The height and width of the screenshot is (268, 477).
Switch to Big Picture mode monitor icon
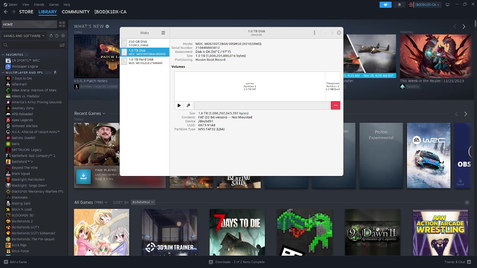click(448, 4)
